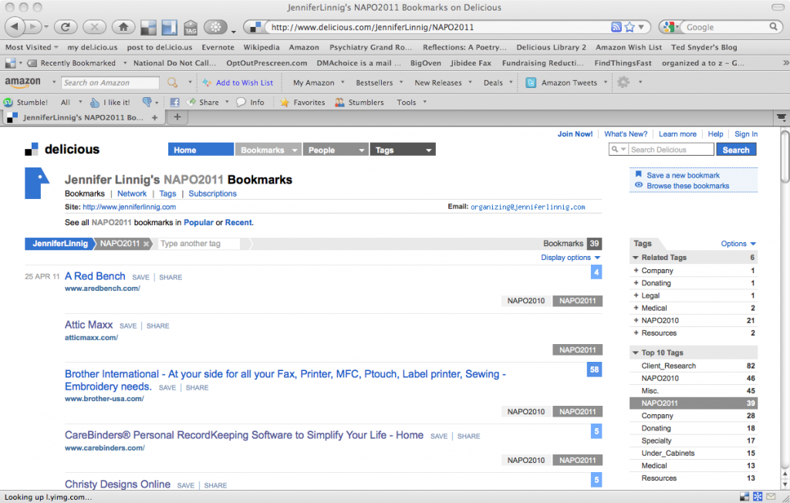Add the Company related tag with plus
This screenshot has height=503, width=790.
click(x=636, y=270)
